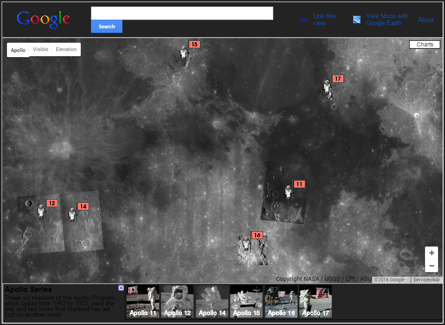Zoom in the moon map
The image size is (445, 325).
pyautogui.click(x=432, y=253)
